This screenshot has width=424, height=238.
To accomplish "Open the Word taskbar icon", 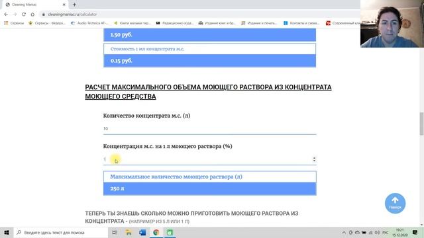I will coord(142,232).
